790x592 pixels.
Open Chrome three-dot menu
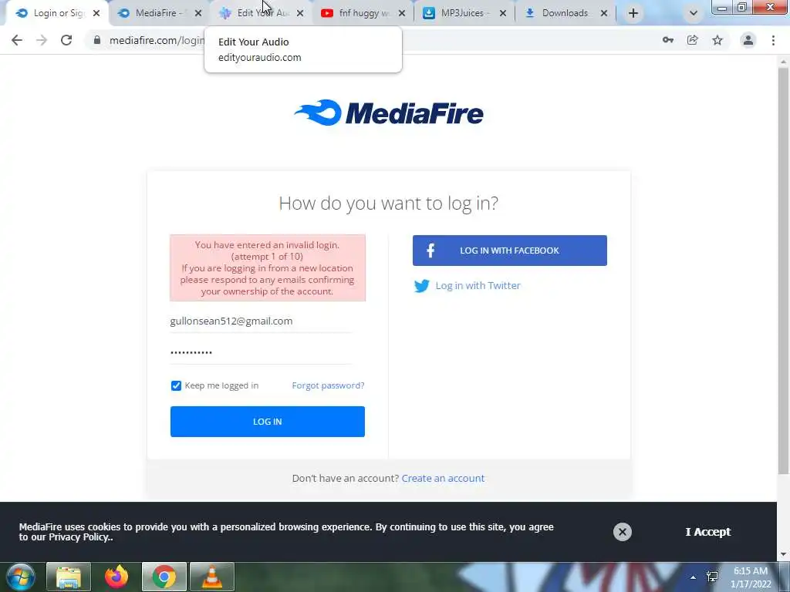[773, 40]
